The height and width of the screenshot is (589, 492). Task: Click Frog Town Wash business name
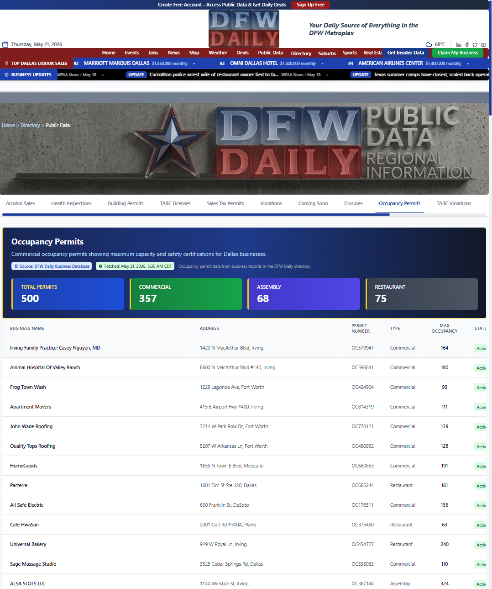click(x=28, y=387)
